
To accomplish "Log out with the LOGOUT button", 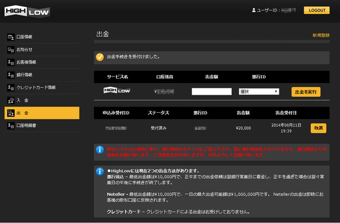I will point(317,10).
